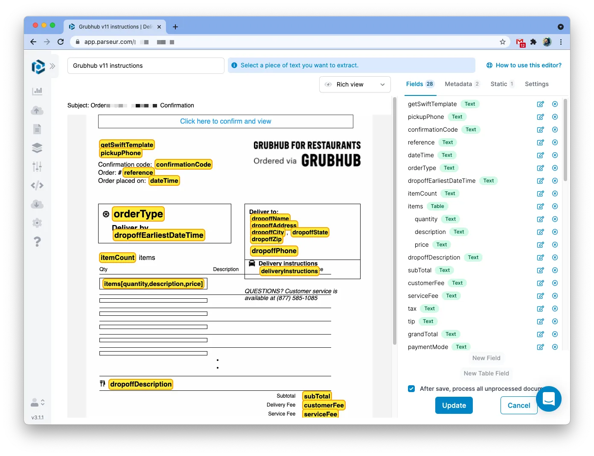Click the Grubhub v11 instructions name field
The image size is (594, 456).
pos(146,66)
